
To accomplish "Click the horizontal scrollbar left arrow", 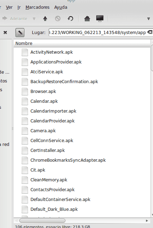I will tap(16, 221).
